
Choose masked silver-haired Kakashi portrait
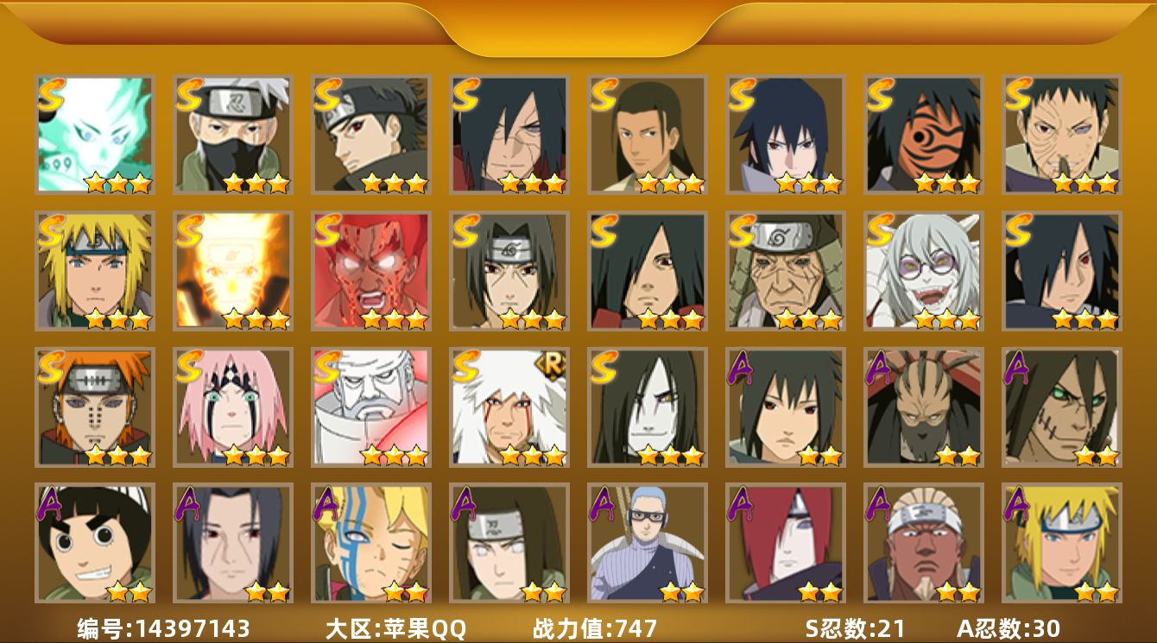coord(233,135)
